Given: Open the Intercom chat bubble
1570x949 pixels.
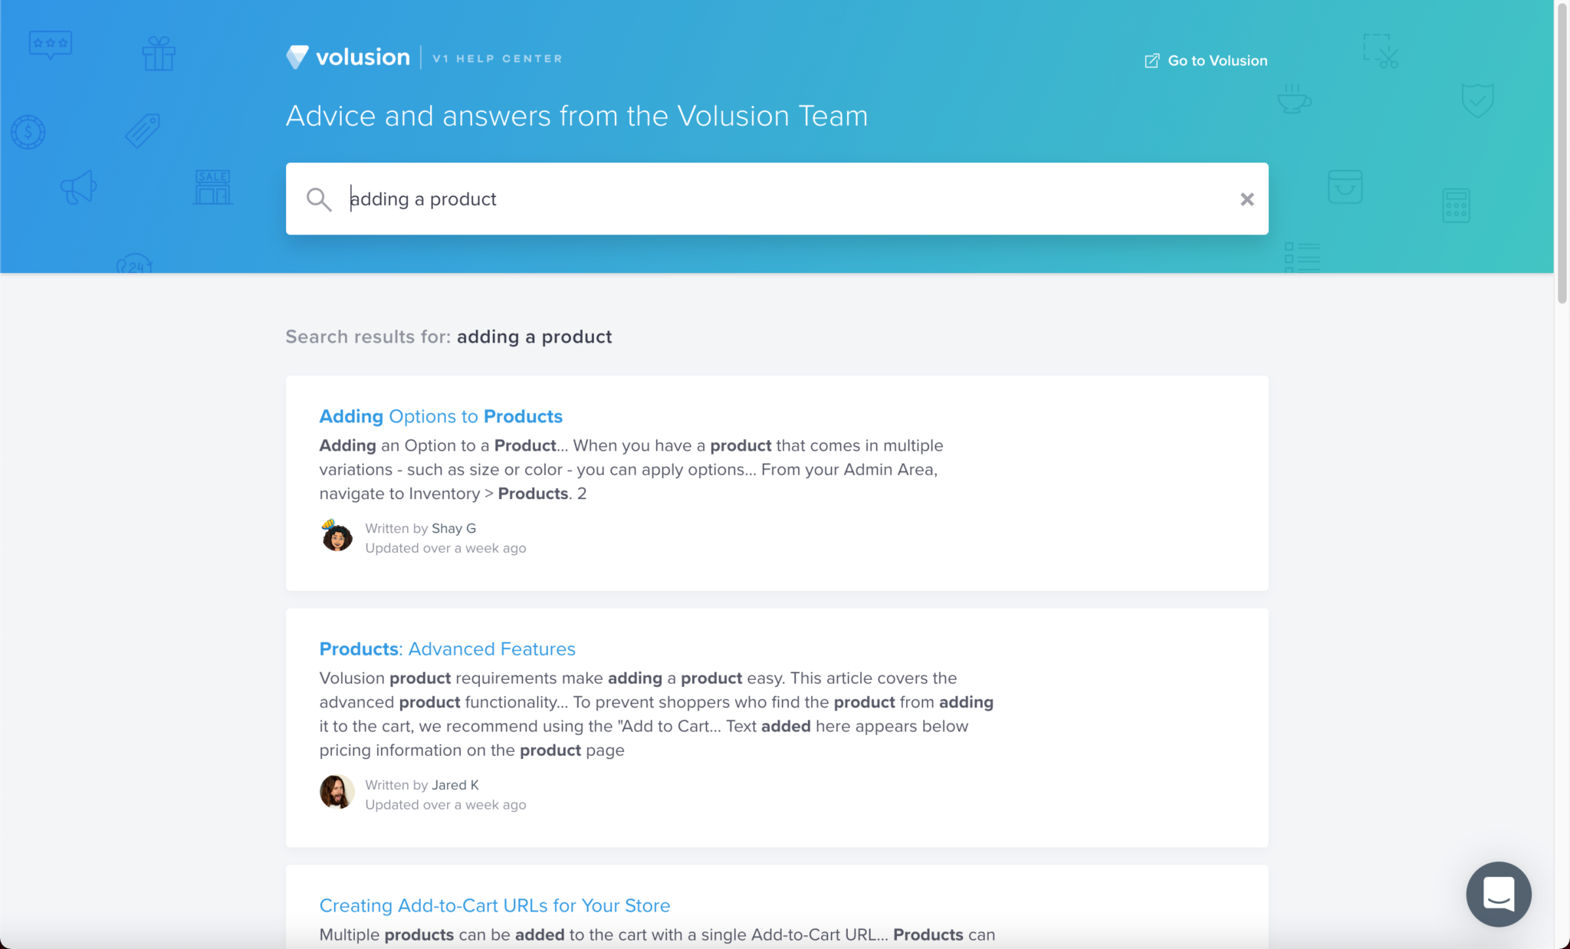Looking at the screenshot, I should pyautogui.click(x=1498, y=894).
